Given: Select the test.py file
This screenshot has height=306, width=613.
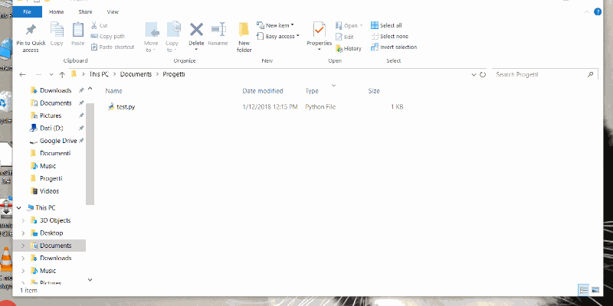Looking at the screenshot, I should [x=126, y=106].
